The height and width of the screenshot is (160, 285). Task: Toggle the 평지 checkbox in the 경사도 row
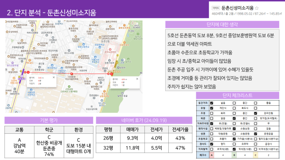[212, 144]
